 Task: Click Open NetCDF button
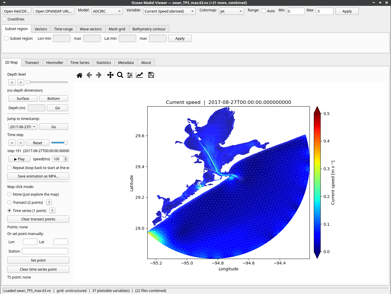point(17,11)
